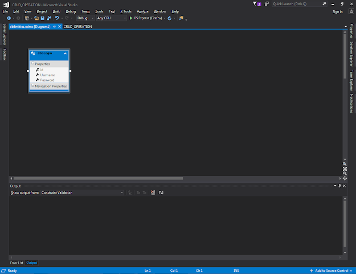
Task: Zoom out on the diagram
Action: click(x=345, y=173)
